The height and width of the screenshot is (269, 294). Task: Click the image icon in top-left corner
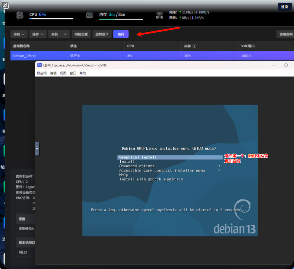6,5
